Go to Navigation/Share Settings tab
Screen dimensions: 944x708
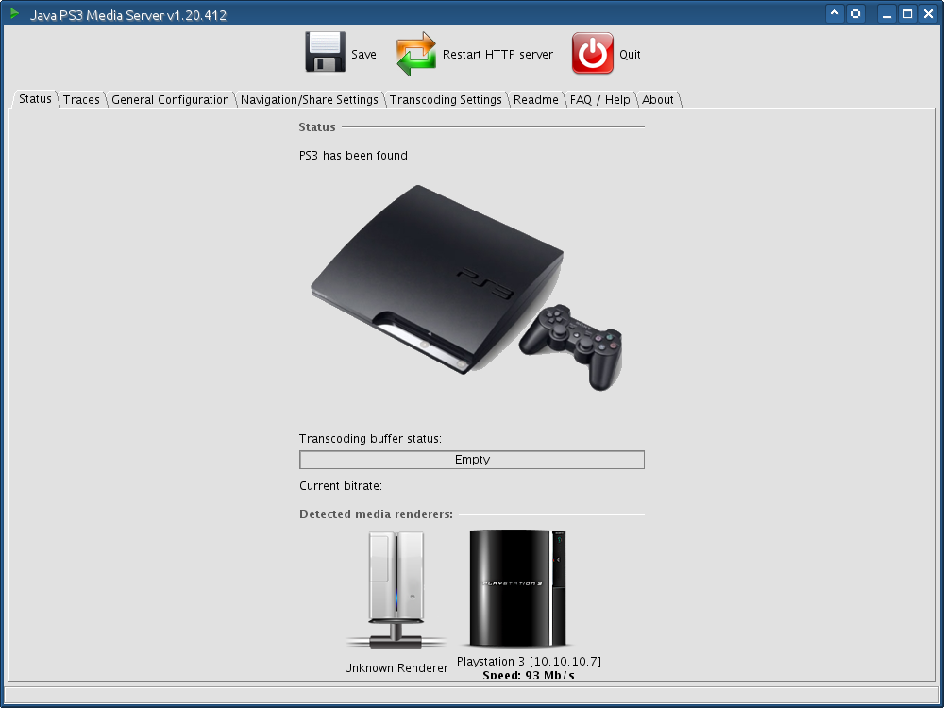(310, 100)
